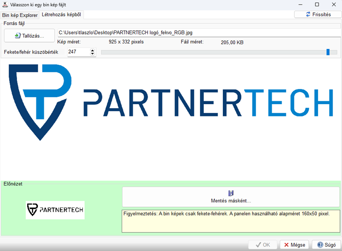342x251 pixels.
Task: Click the file size value 205,00 KB
Action: click(232, 42)
